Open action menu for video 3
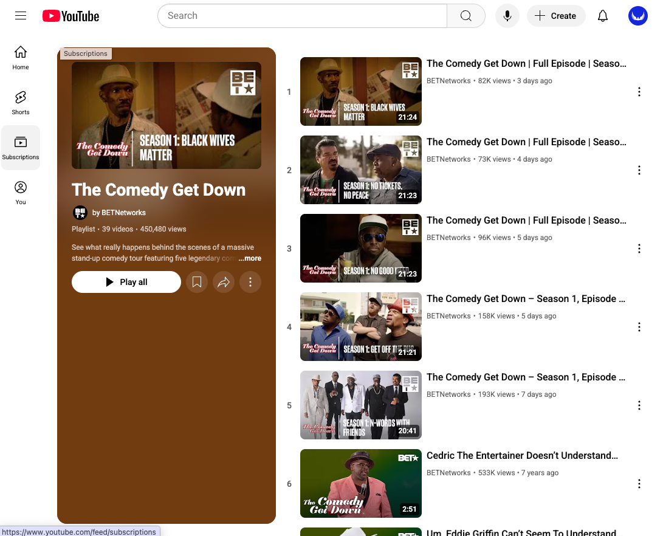663x536 pixels. (x=639, y=249)
